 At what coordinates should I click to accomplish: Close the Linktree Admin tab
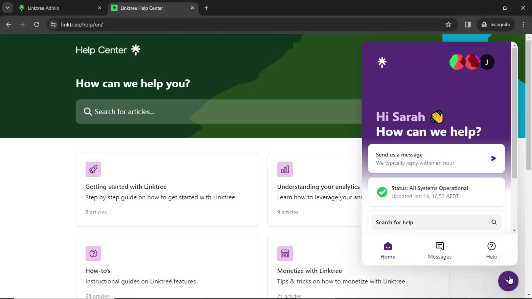[99, 8]
